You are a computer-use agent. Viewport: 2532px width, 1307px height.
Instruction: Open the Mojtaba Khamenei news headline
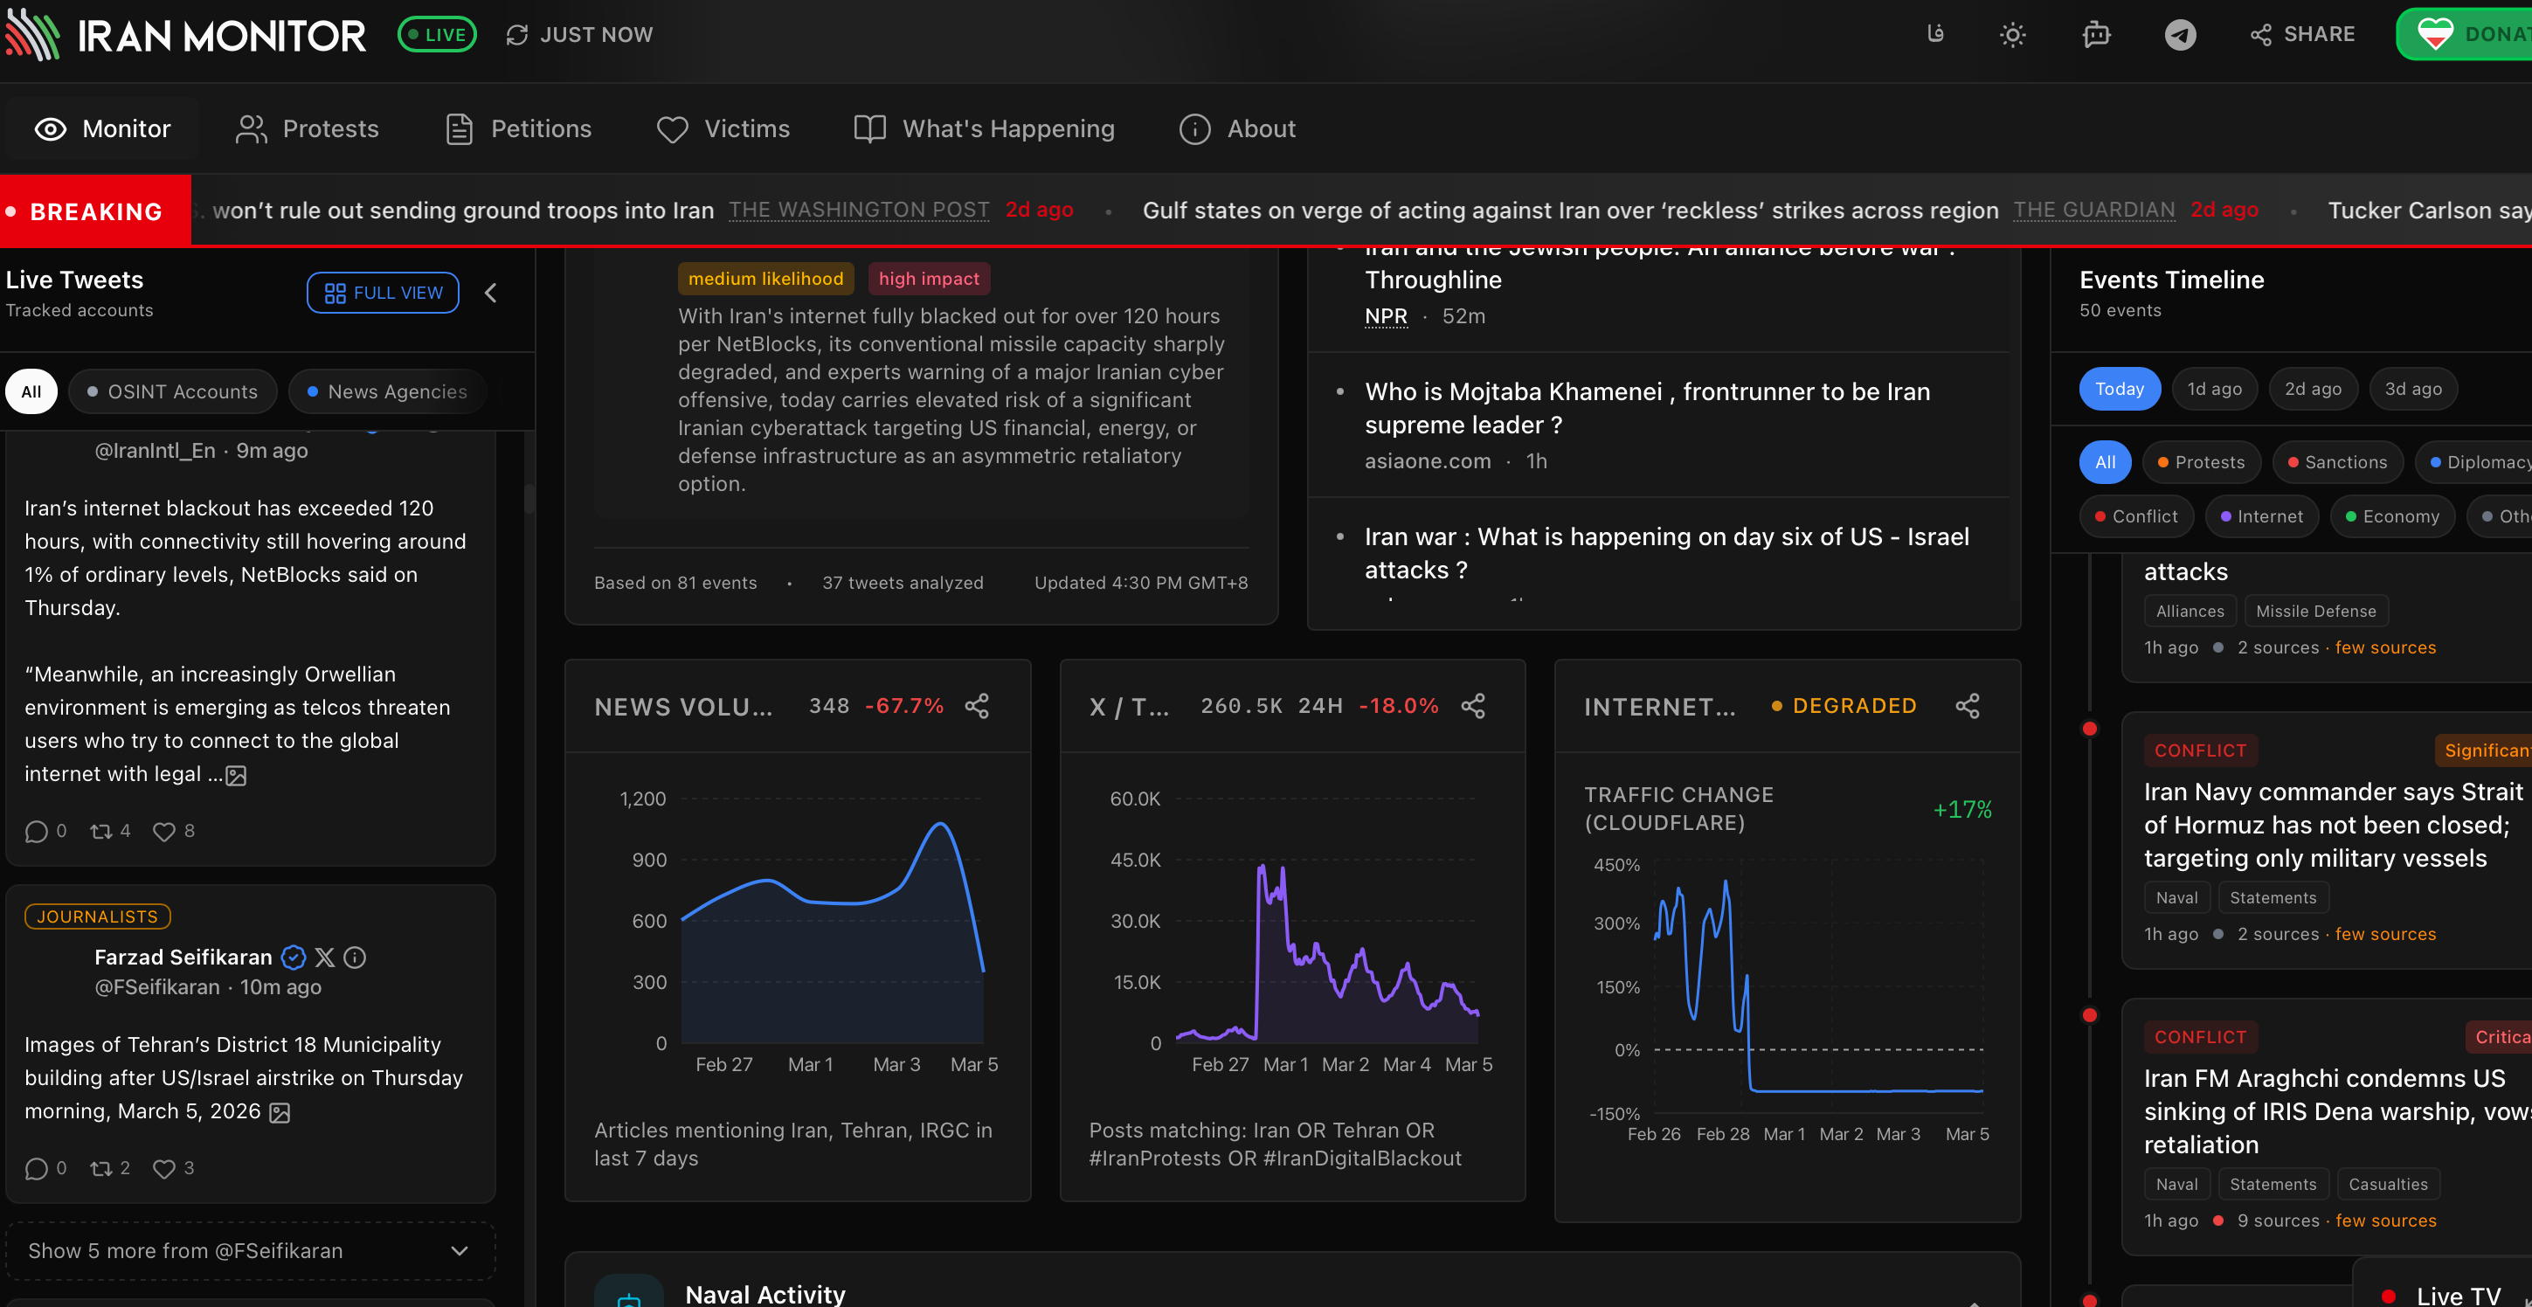[1648, 409]
